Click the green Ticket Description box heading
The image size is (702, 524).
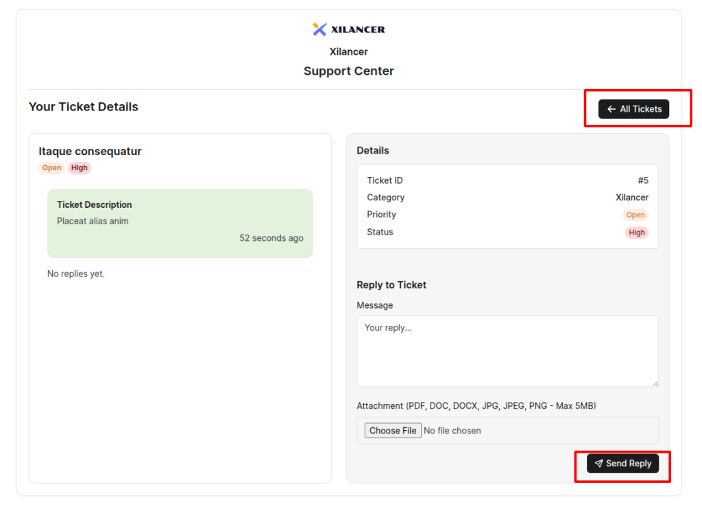click(x=95, y=204)
